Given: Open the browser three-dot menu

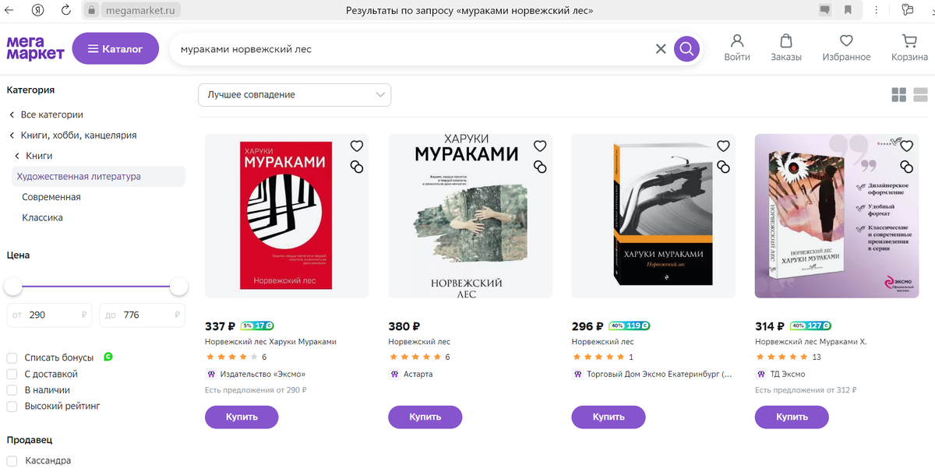Looking at the screenshot, I should tap(876, 10).
